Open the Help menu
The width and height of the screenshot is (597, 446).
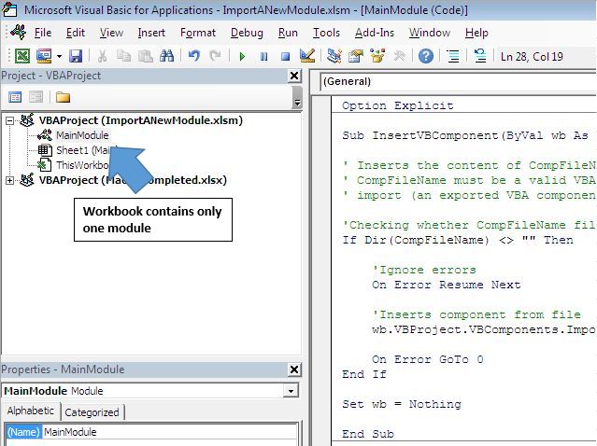click(x=476, y=33)
